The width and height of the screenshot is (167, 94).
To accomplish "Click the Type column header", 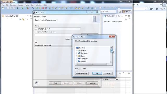I will [x=116, y=79].
